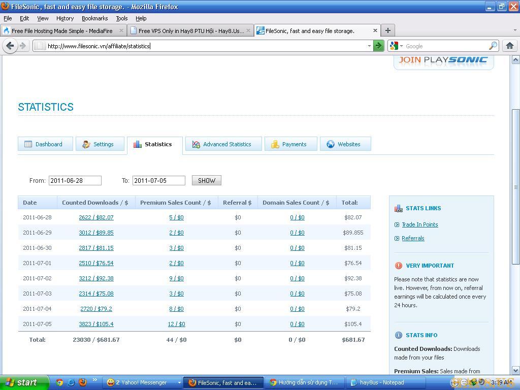Click the Join PlaySonic banner

tap(443, 61)
